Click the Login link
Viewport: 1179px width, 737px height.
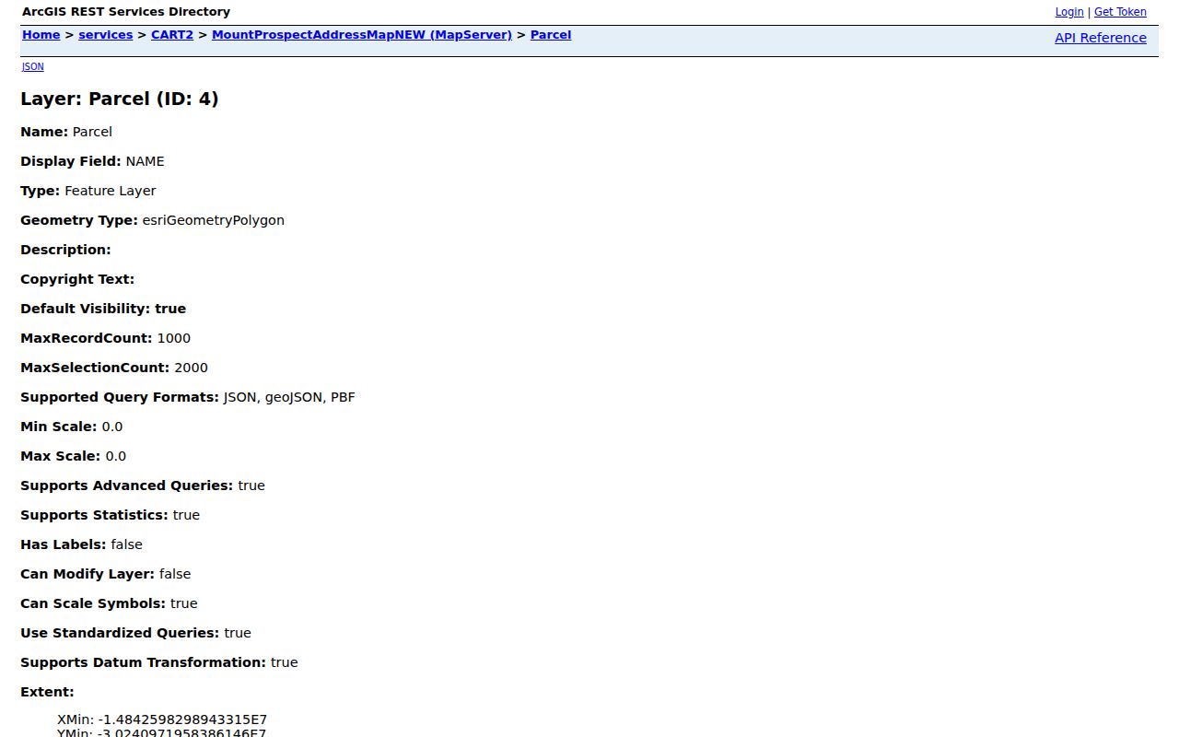[1069, 12]
